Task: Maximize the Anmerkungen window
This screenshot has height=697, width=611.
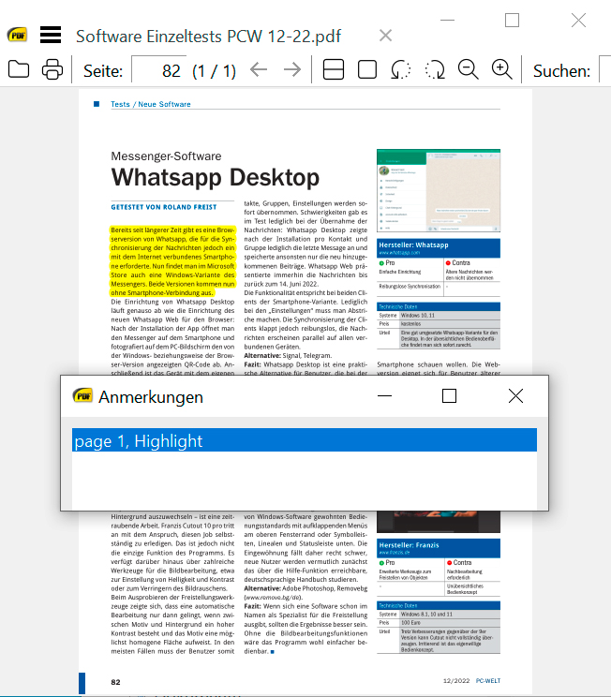Action: point(449,395)
